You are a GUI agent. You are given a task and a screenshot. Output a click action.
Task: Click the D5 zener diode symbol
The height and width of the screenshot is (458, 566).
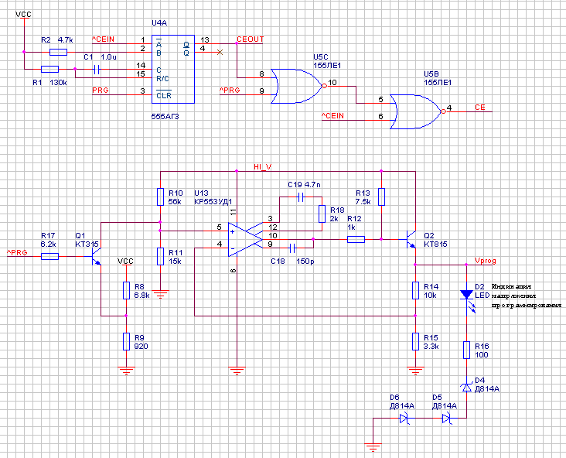[446, 418]
